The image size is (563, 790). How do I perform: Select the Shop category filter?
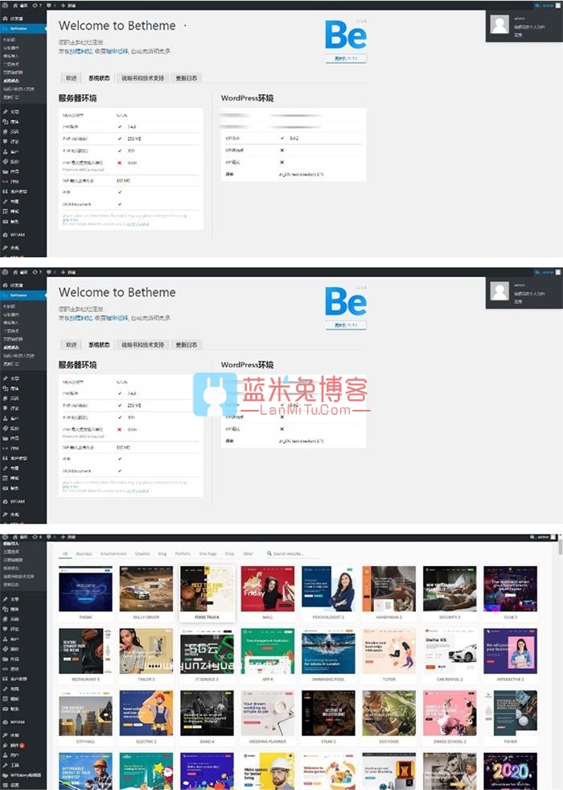coord(229,553)
